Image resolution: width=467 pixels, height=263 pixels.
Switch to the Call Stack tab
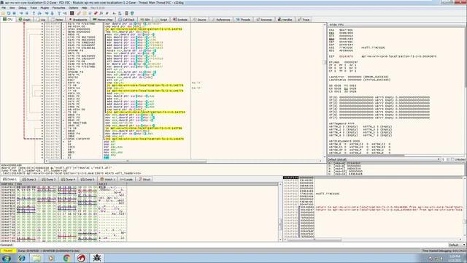[x=127, y=20]
